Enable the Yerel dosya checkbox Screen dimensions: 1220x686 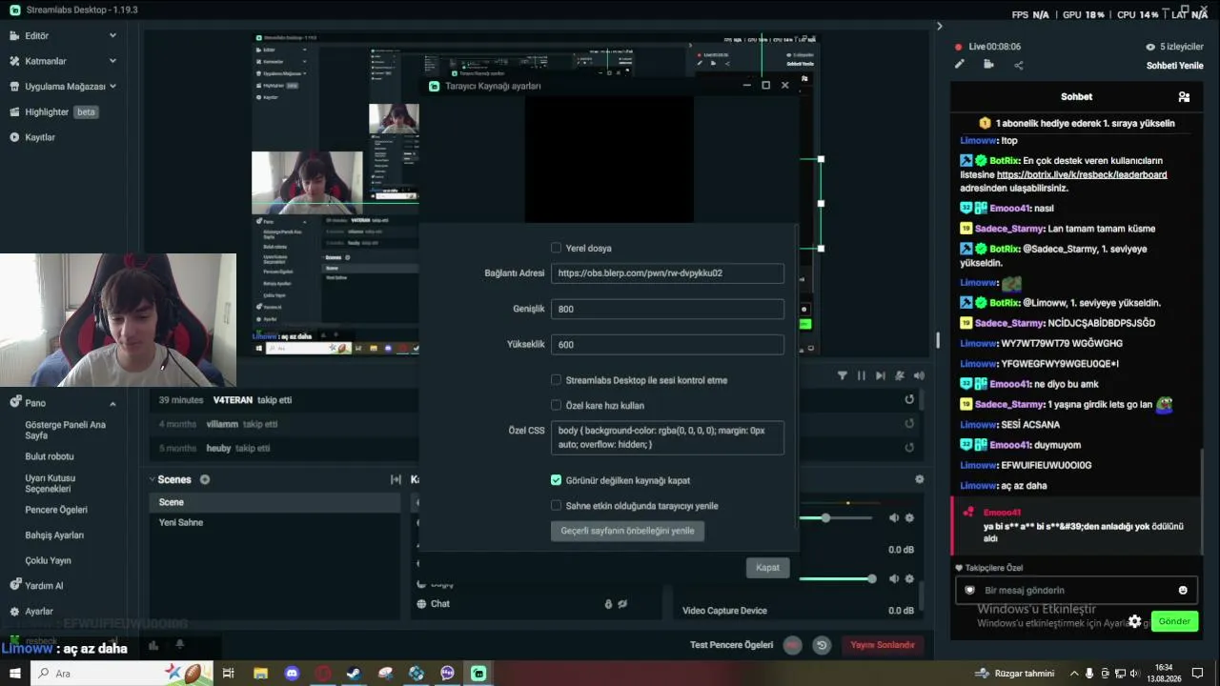coord(557,248)
